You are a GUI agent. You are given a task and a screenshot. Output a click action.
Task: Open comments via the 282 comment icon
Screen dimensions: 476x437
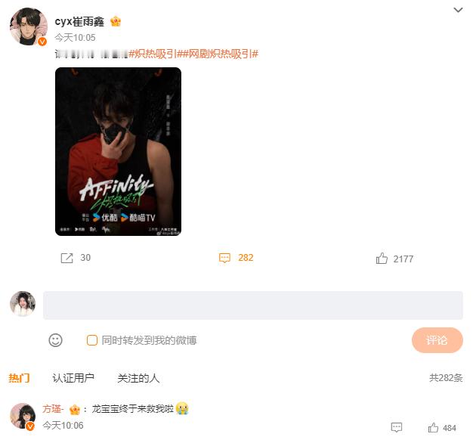(224, 258)
